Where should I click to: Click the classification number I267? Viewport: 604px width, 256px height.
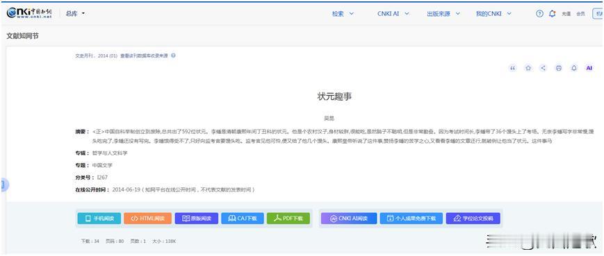pos(102,177)
